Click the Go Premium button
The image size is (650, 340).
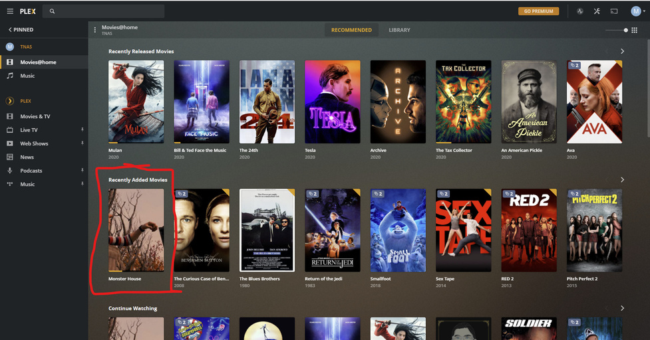[538, 11]
